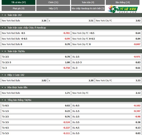
Task: Switch to the Bàn thắng (14) tab
Action: 123,2
